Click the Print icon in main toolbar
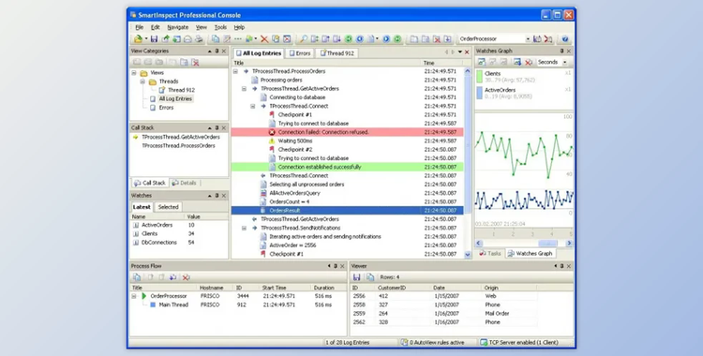Image resolution: width=703 pixels, height=356 pixels. click(199, 39)
